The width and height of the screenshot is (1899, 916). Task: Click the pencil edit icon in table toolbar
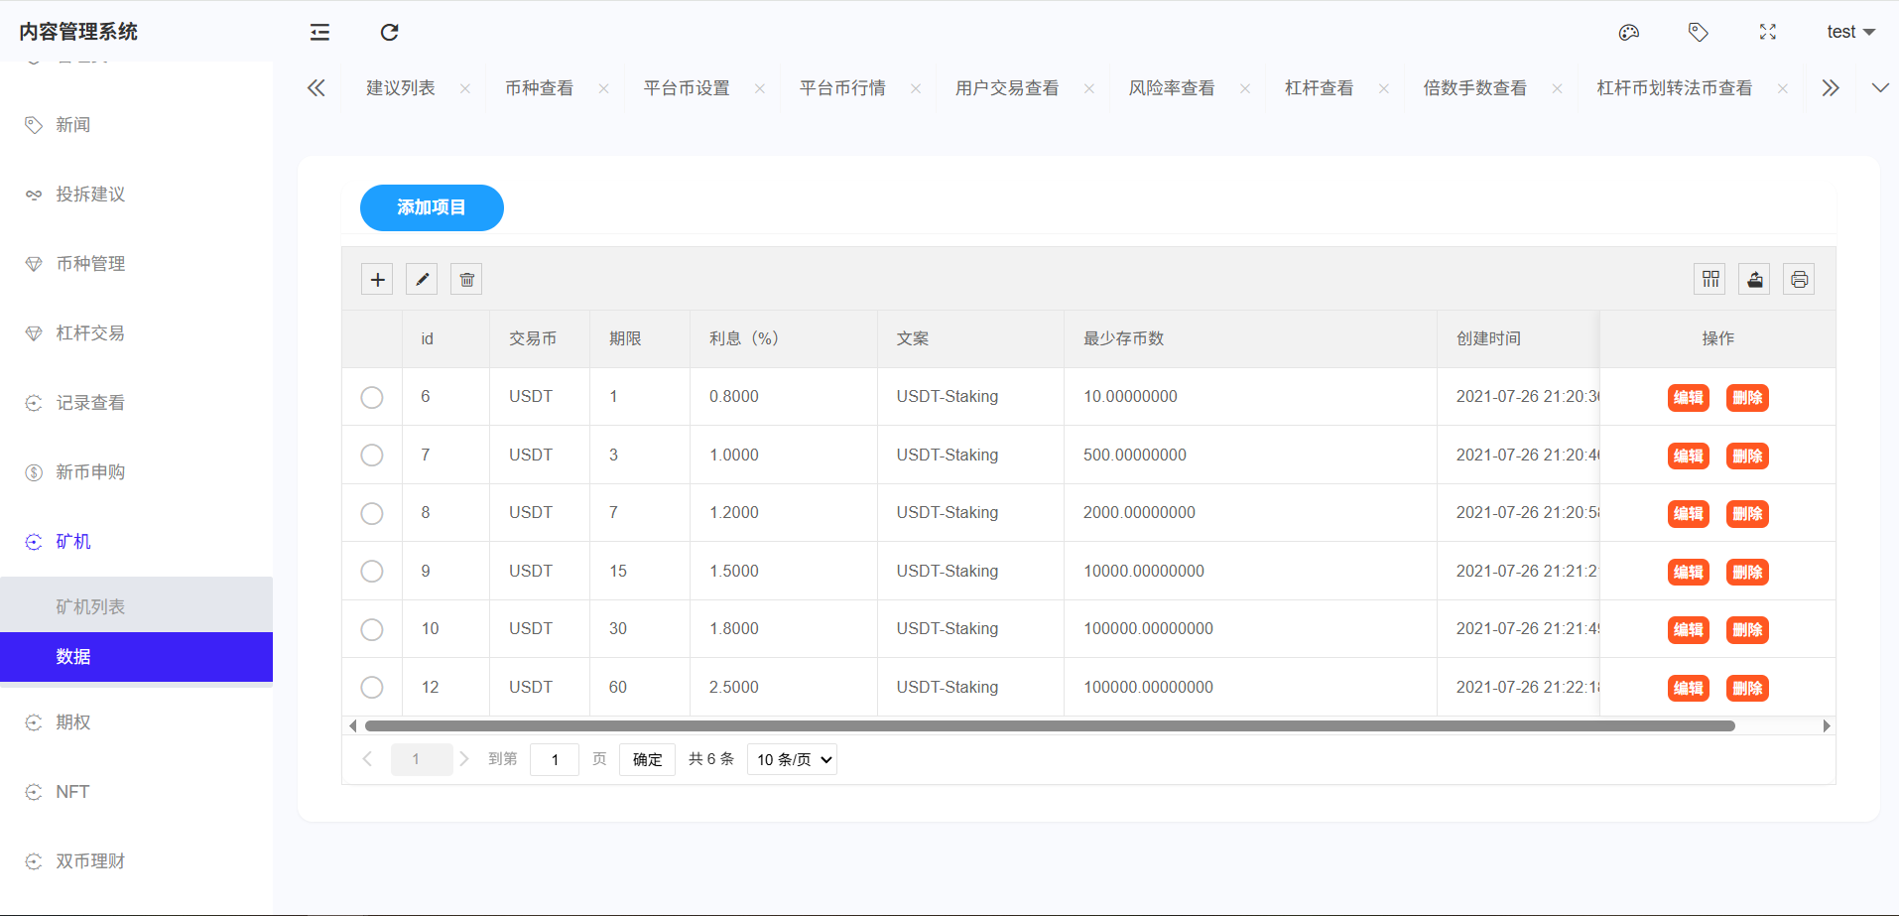coord(422,280)
